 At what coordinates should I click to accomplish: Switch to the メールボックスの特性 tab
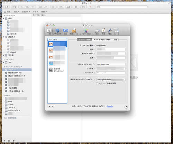tap(102, 40)
